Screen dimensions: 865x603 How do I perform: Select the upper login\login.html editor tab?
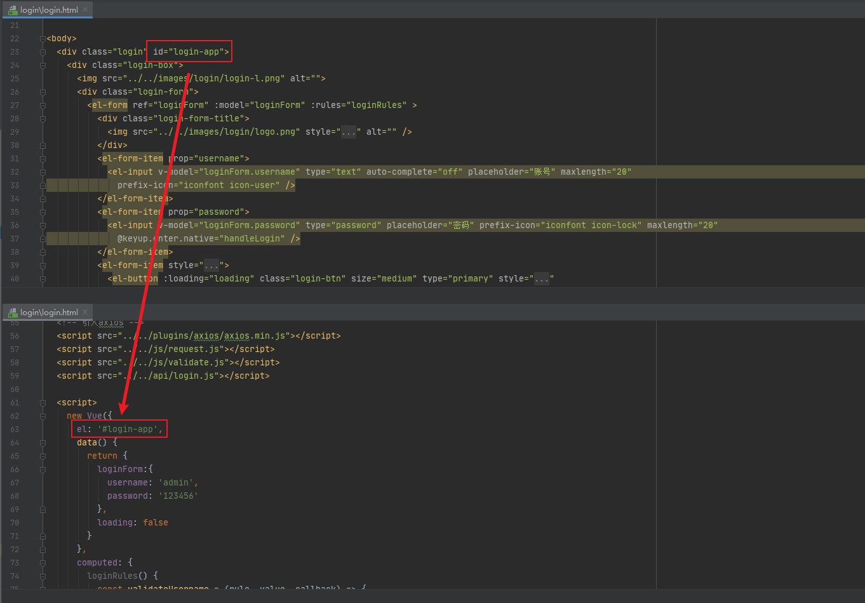pyautogui.click(x=48, y=10)
